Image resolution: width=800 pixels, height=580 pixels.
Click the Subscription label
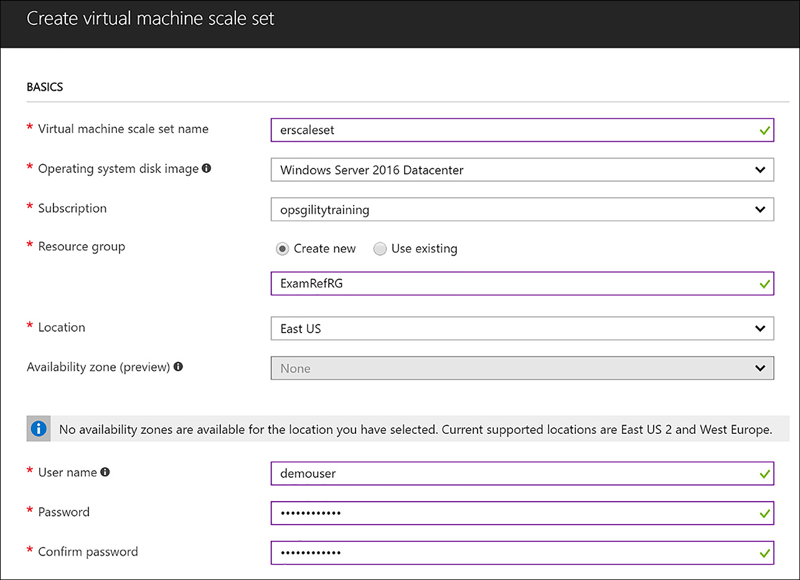(72, 208)
